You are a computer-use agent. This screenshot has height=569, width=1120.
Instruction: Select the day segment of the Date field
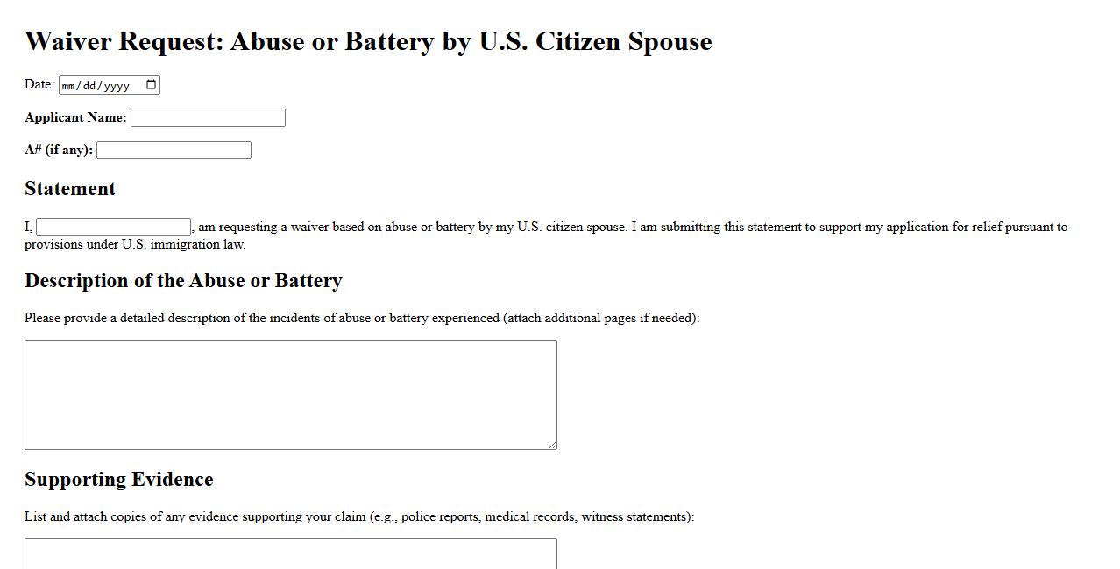[92, 86]
